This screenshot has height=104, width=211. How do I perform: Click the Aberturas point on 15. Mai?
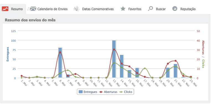(129, 66)
